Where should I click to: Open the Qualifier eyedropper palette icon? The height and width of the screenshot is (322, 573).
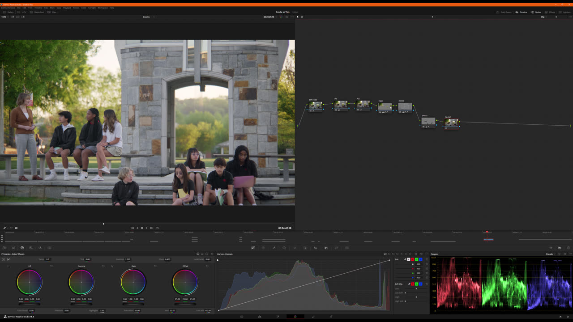[274, 248]
